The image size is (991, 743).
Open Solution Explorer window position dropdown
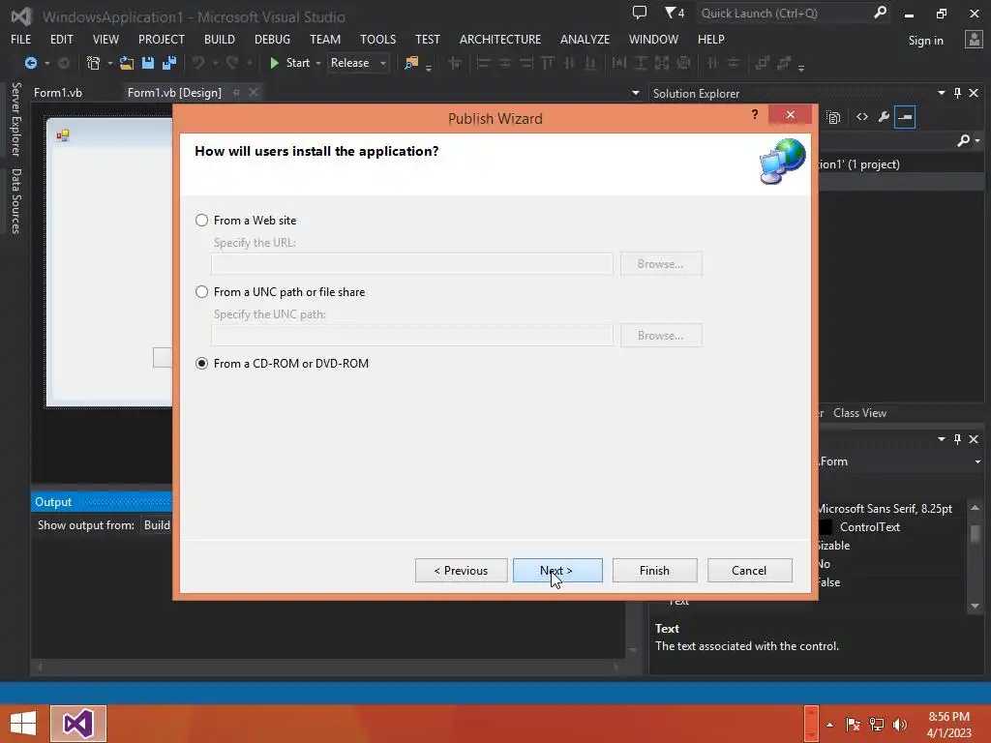(x=941, y=93)
